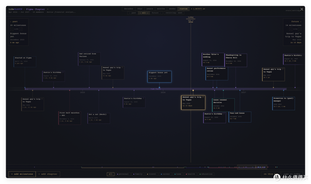Select the custom zoom tab
This screenshot has width=311, height=184.
coord(183,9)
